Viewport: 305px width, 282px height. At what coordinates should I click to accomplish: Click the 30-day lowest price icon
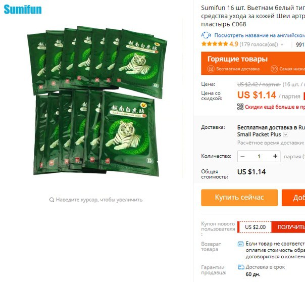tap(274, 69)
